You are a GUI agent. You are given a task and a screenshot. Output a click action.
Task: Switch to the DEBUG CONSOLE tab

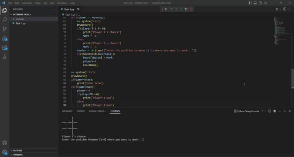[98, 111]
